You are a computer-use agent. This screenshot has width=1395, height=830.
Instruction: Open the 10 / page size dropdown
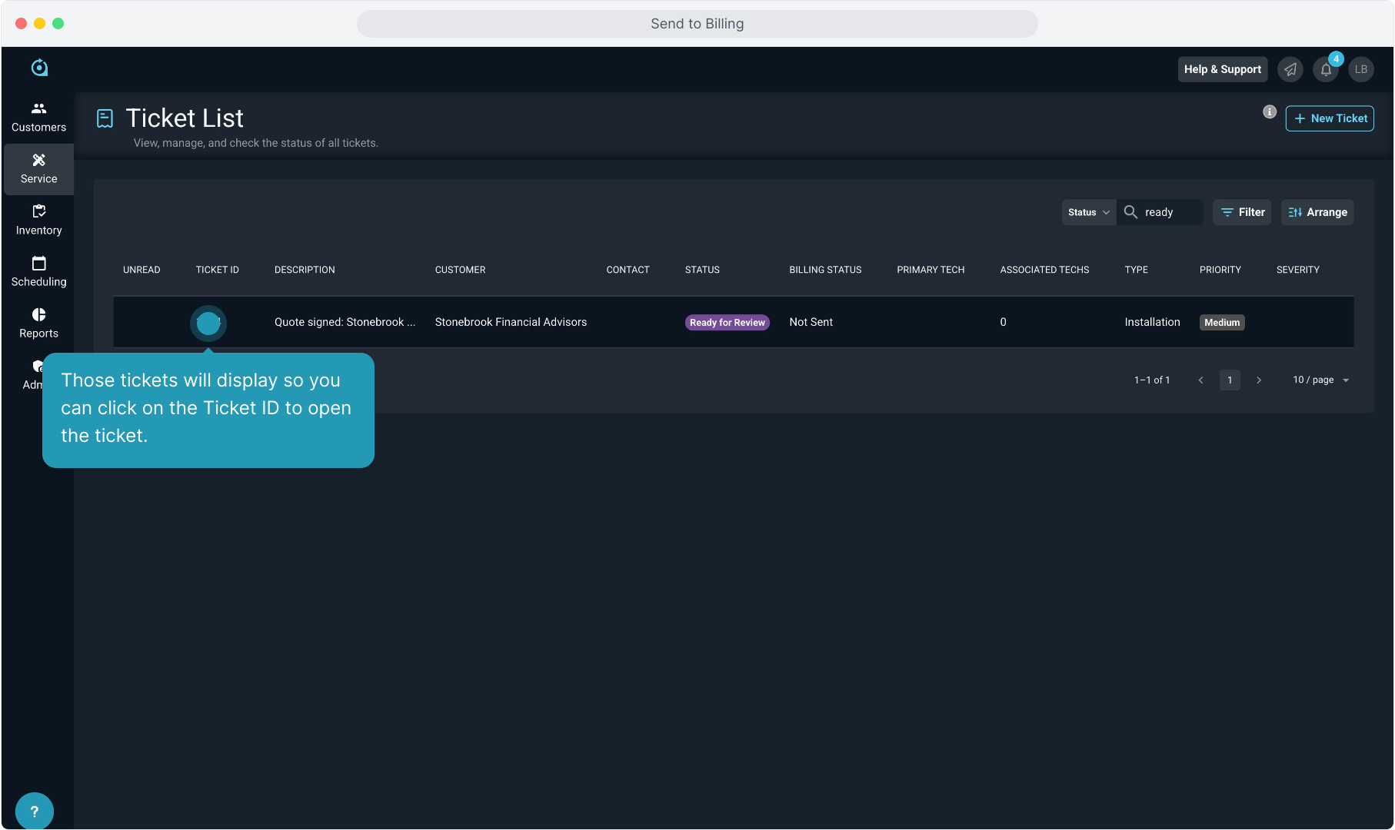[1321, 380]
